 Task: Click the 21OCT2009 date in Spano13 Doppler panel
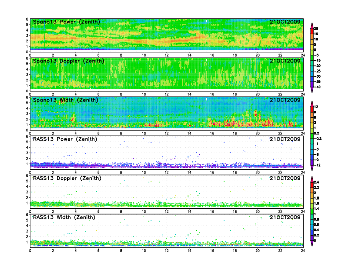pos(285,61)
